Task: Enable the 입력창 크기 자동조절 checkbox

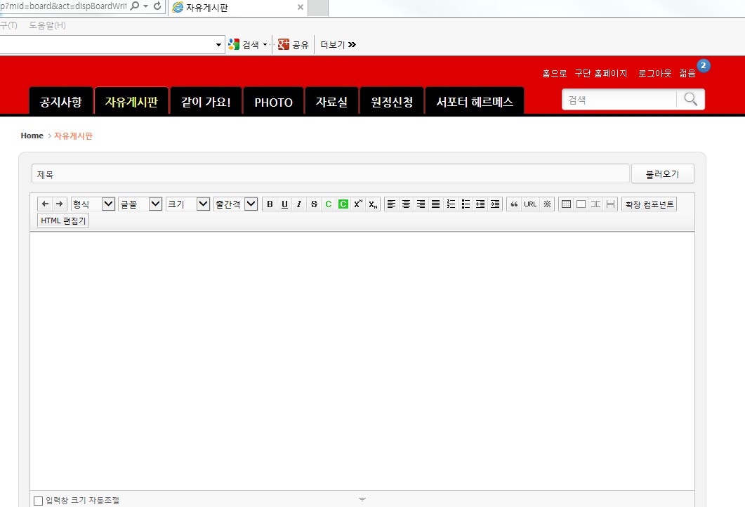Action: pos(39,500)
